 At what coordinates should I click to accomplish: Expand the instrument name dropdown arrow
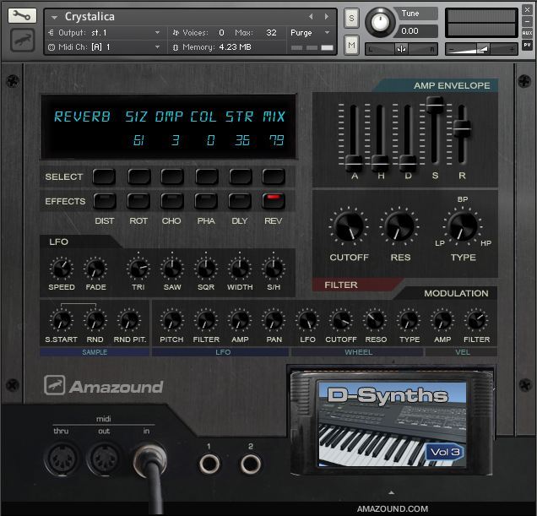tap(54, 17)
